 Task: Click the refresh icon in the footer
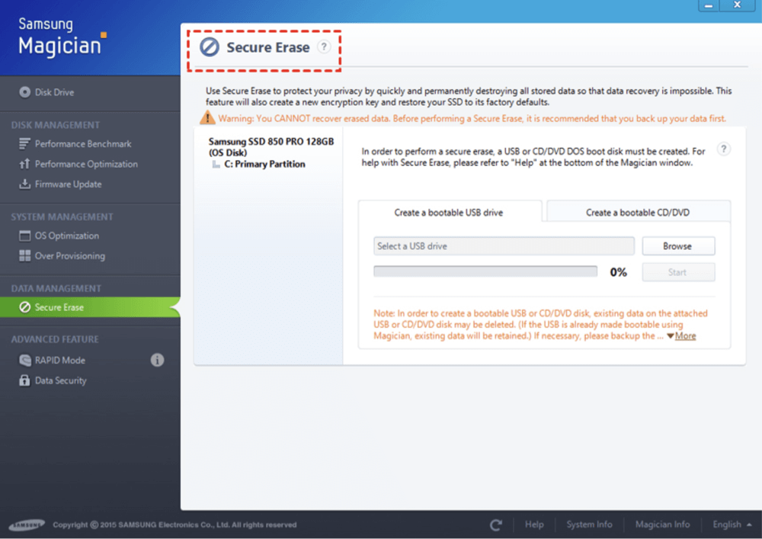[496, 525]
